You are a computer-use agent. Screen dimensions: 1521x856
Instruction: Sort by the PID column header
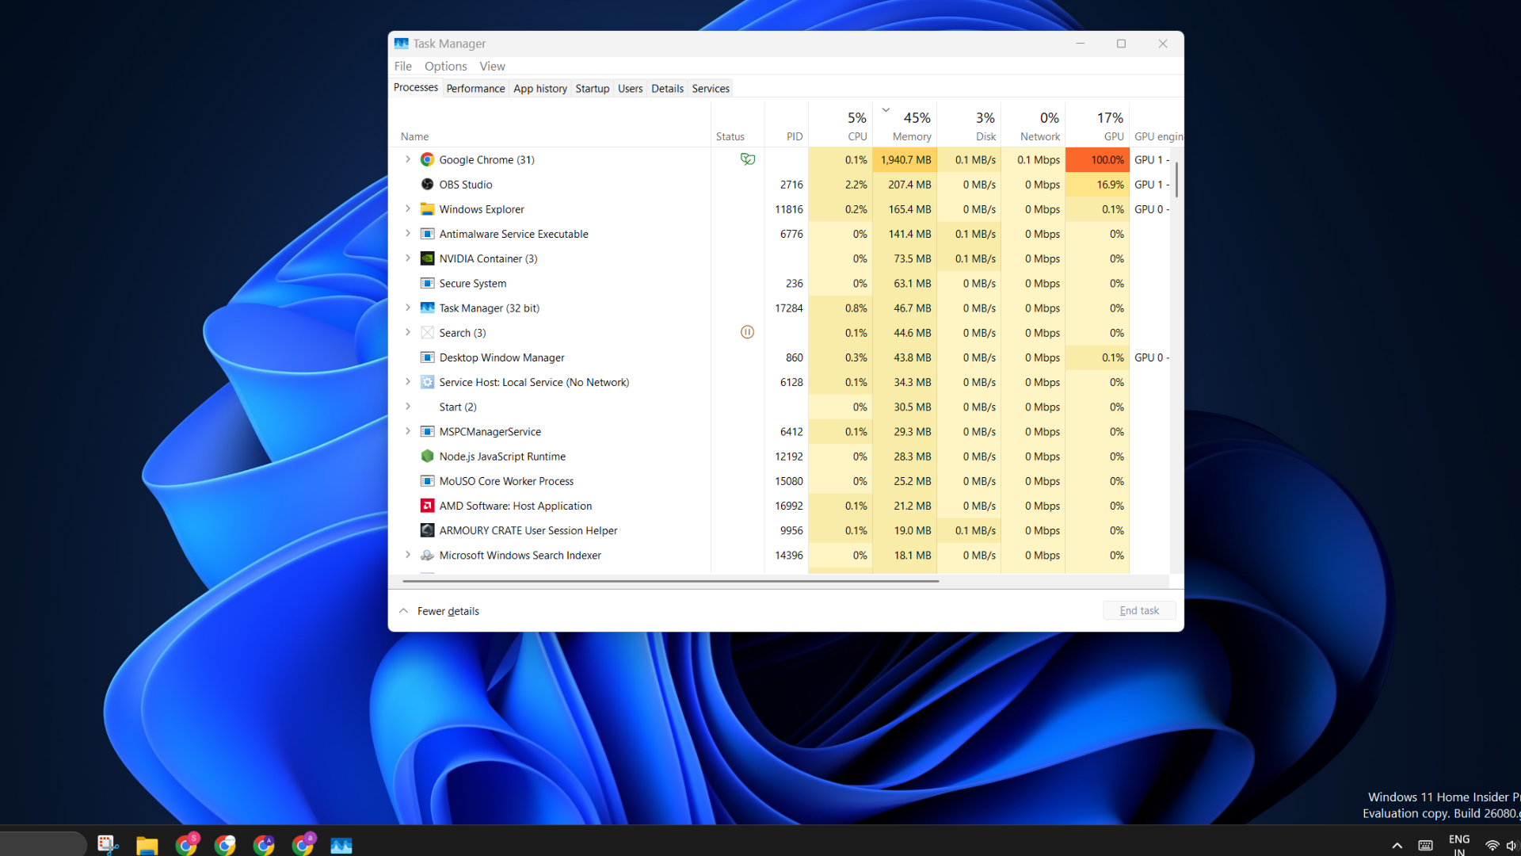coord(787,125)
